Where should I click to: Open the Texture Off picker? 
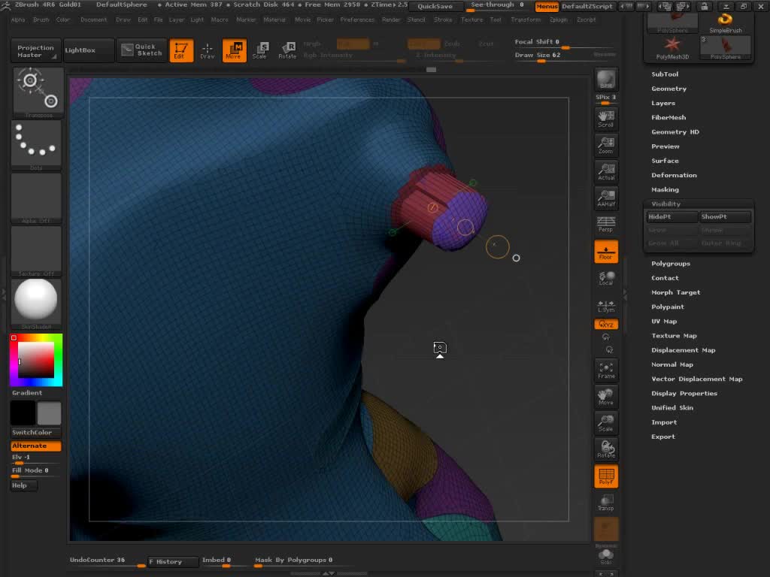click(x=37, y=251)
